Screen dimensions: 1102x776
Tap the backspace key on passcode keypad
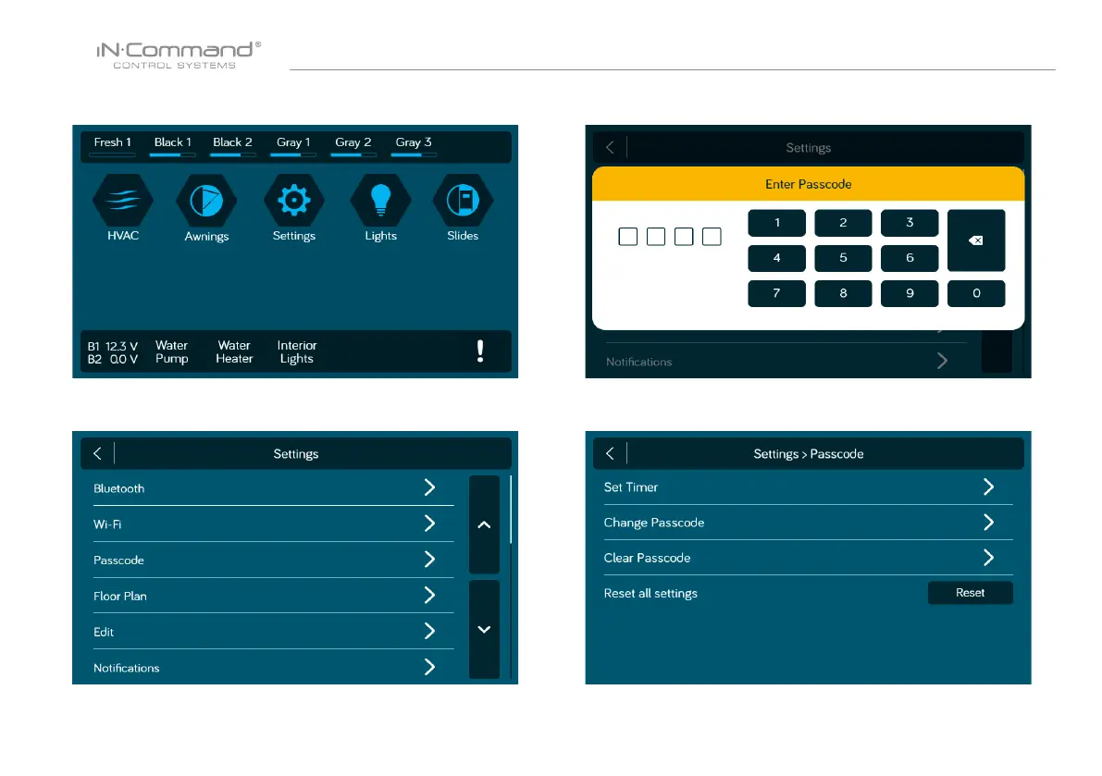coord(976,240)
